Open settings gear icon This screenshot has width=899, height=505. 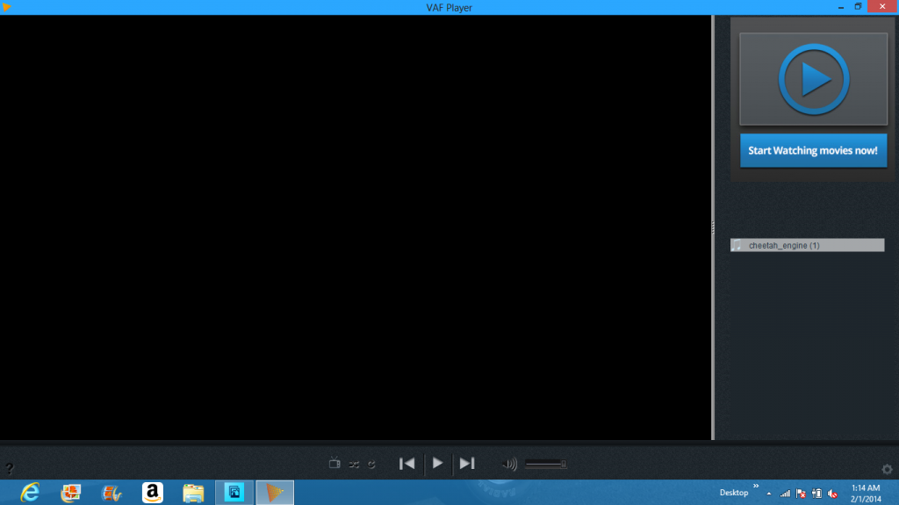(x=887, y=469)
